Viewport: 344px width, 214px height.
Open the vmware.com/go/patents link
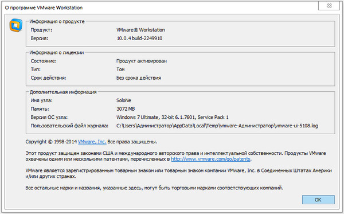click(210, 159)
